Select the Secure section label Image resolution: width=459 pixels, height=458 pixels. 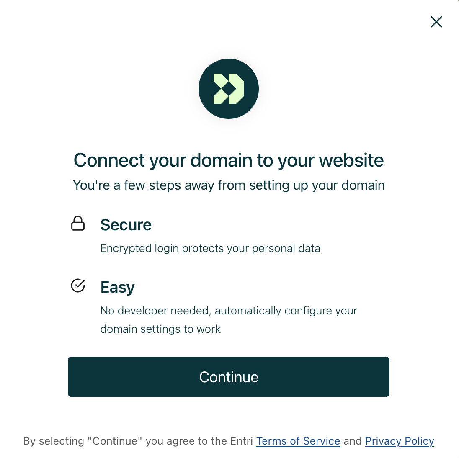tap(126, 225)
